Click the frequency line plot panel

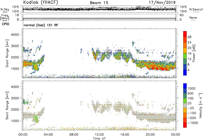coord(99,17)
